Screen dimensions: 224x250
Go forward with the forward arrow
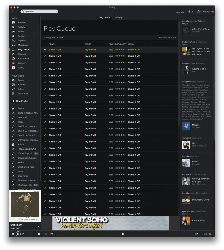[17, 12]
